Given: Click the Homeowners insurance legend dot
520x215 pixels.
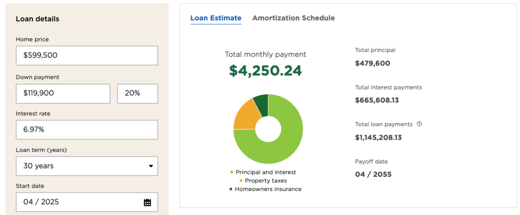Looking at the screenshot, I should click(x=231, y=189).
